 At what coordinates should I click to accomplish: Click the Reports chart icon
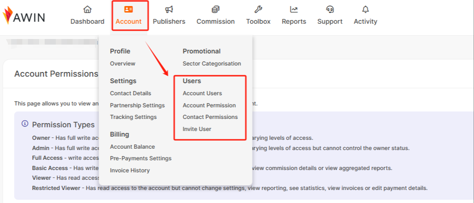pos(294,10)
